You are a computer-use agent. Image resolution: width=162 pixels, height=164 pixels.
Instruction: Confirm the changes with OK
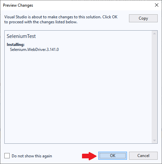(x=113, y=156)
